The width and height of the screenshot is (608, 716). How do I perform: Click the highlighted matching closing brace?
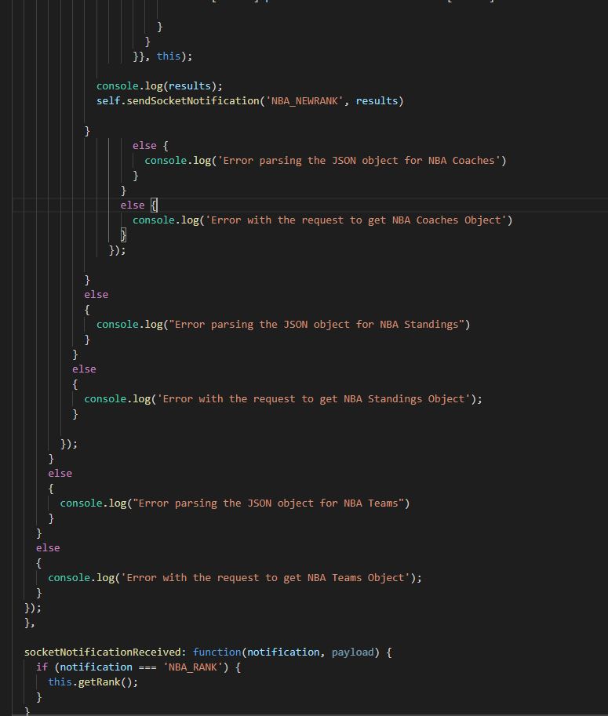123,235
